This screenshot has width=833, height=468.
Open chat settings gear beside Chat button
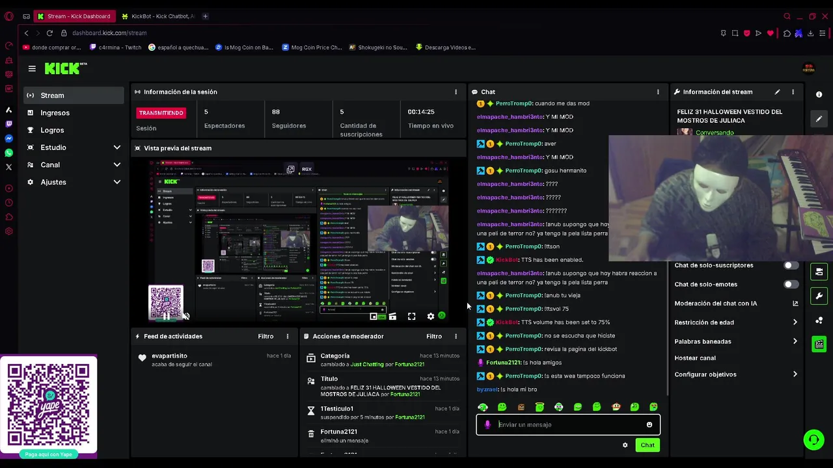(625, 445)
